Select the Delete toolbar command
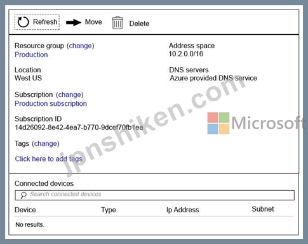The image size is (308, 244). click(139, 23)
